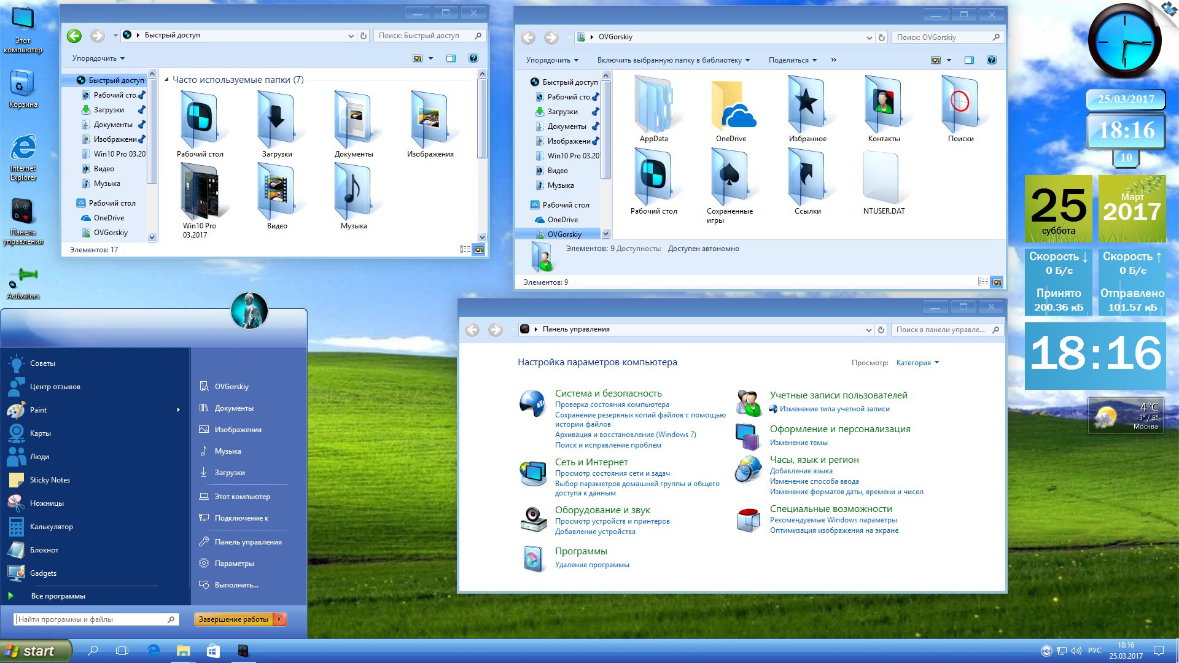Open the Просмотр Категория dropdown

[917, 363]
